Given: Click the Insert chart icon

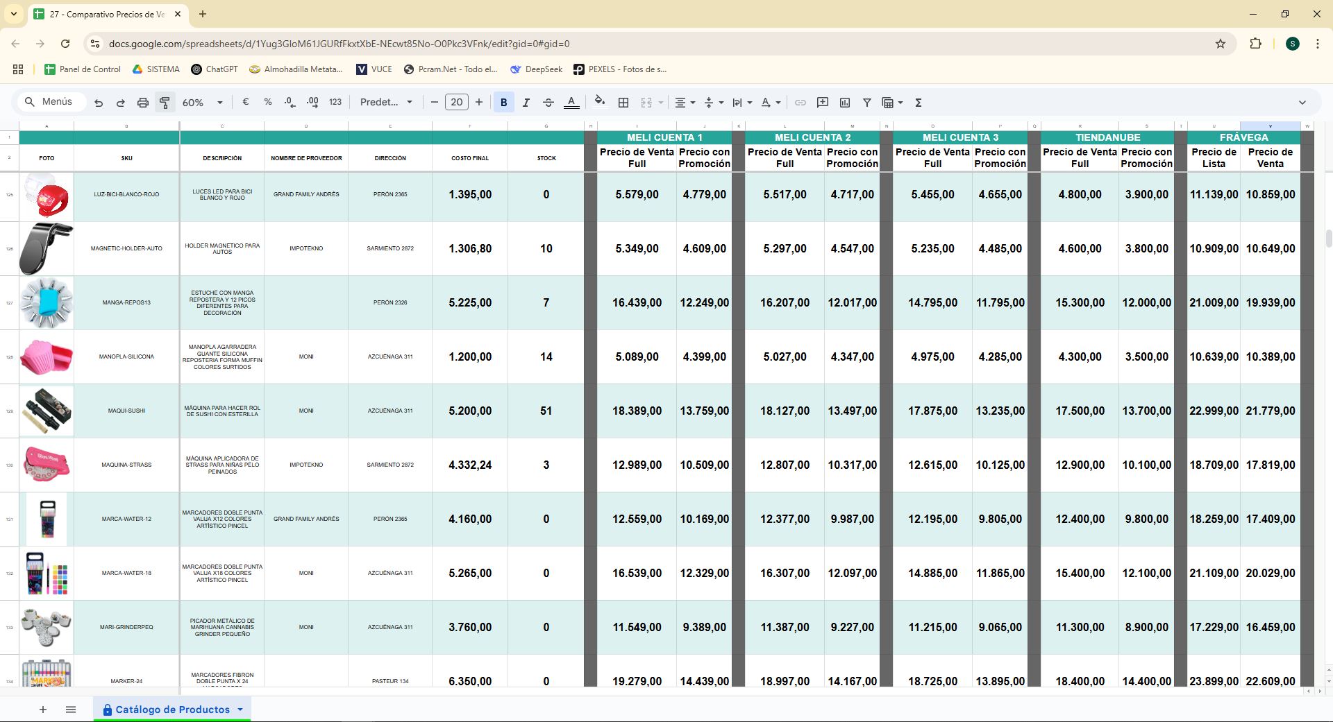Looking at the screenshot, I should click(845, 103).
